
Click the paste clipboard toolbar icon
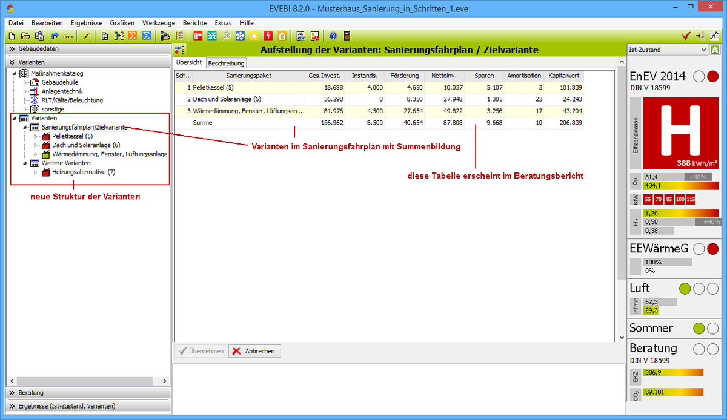point(39,36)
